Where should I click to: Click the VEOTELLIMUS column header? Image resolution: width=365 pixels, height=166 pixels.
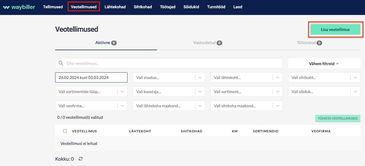84,131
